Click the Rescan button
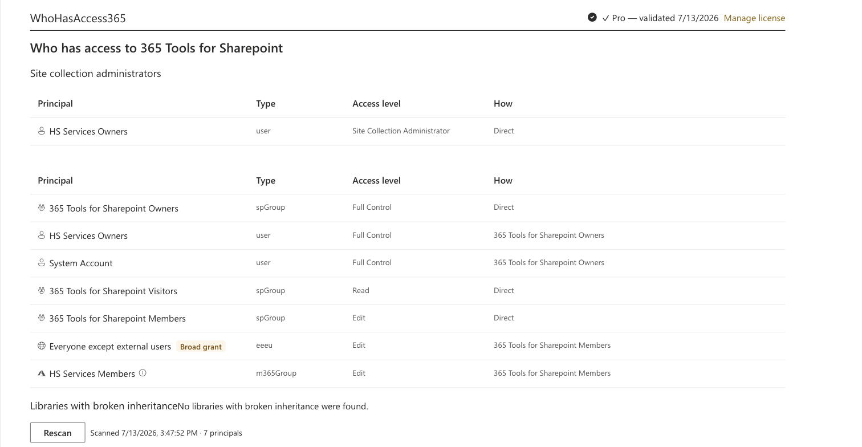 [58, 433]
